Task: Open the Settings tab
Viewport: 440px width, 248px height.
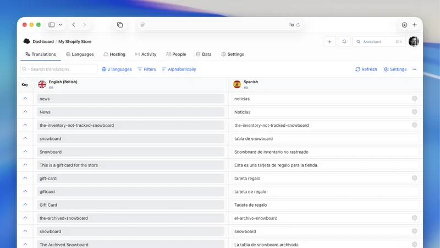Action: click(233, 54)
